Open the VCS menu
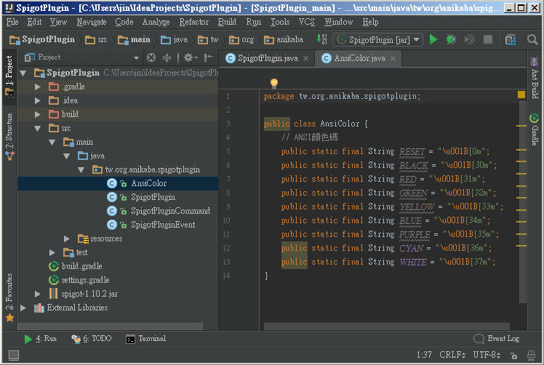Viewport: 544px width, 365px height. (x=307, y=23)
